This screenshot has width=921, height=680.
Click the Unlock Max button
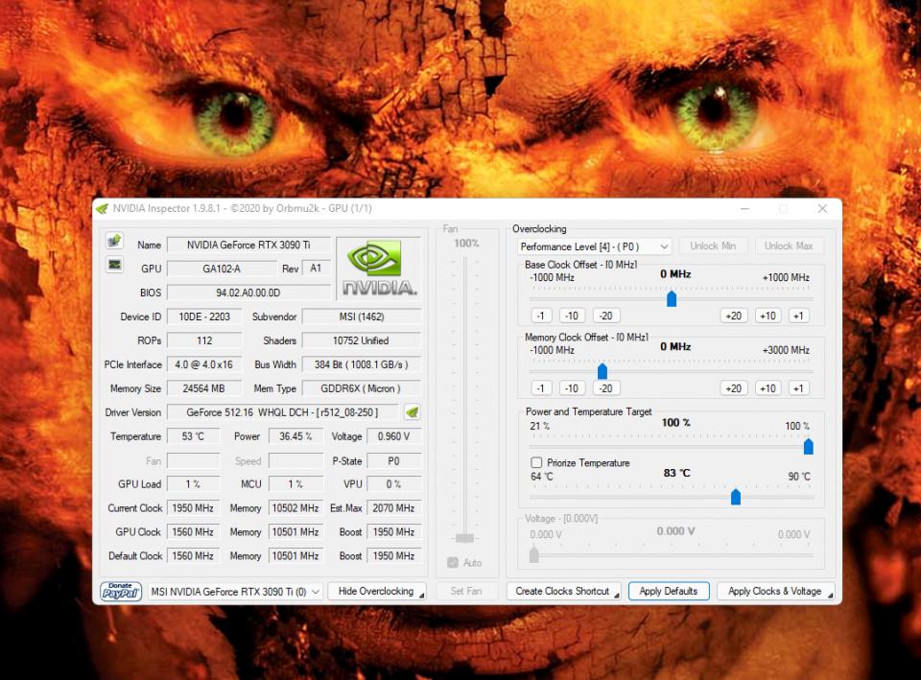click(789, 246)
